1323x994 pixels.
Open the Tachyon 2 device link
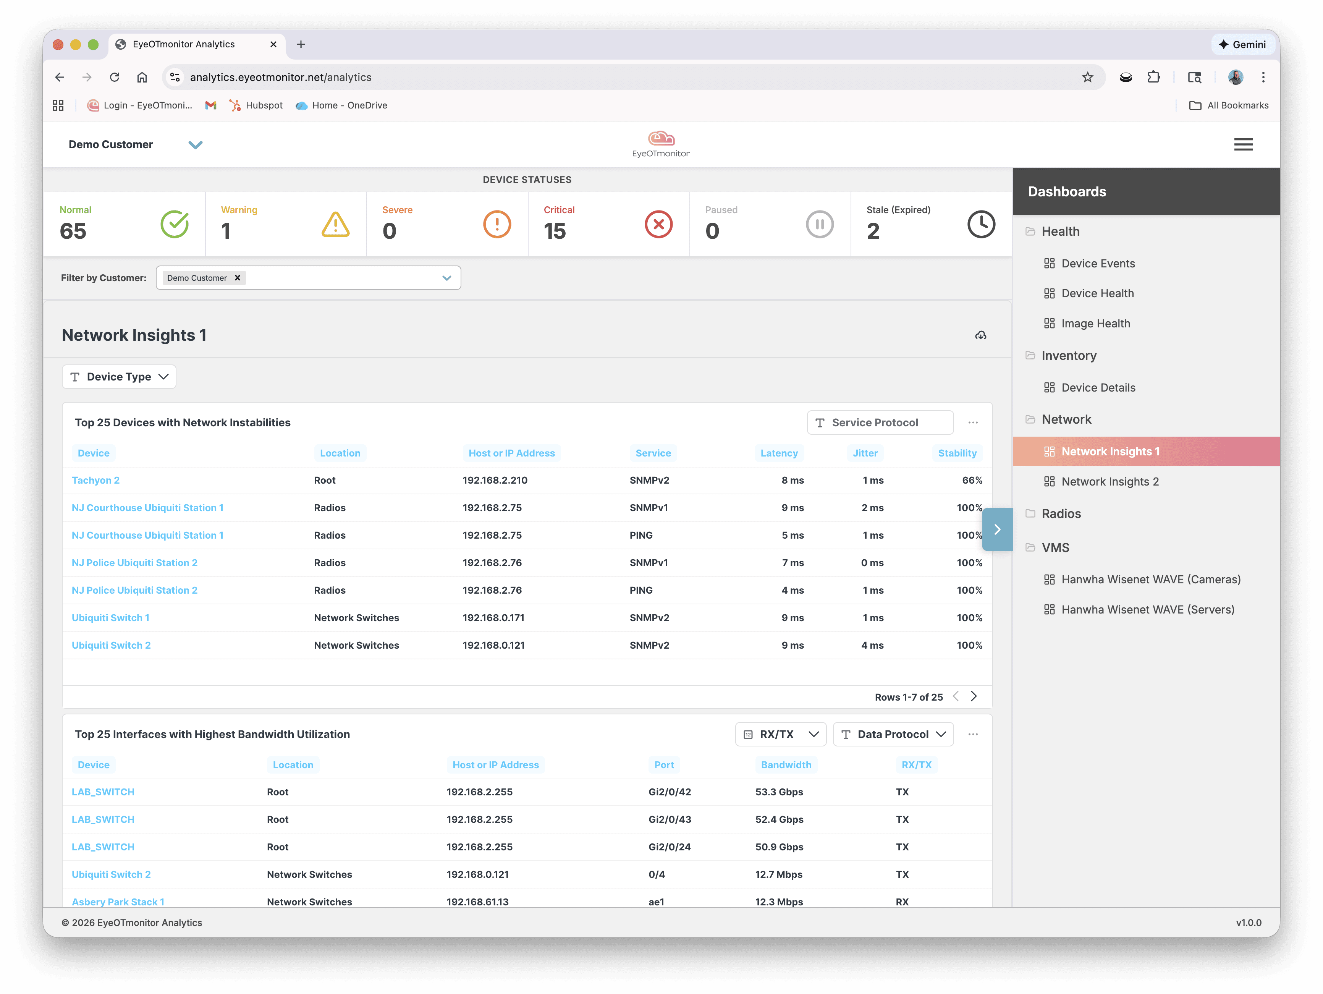pos(96,480)
